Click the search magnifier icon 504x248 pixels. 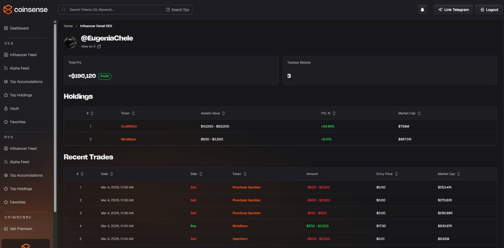click(63, 10)
